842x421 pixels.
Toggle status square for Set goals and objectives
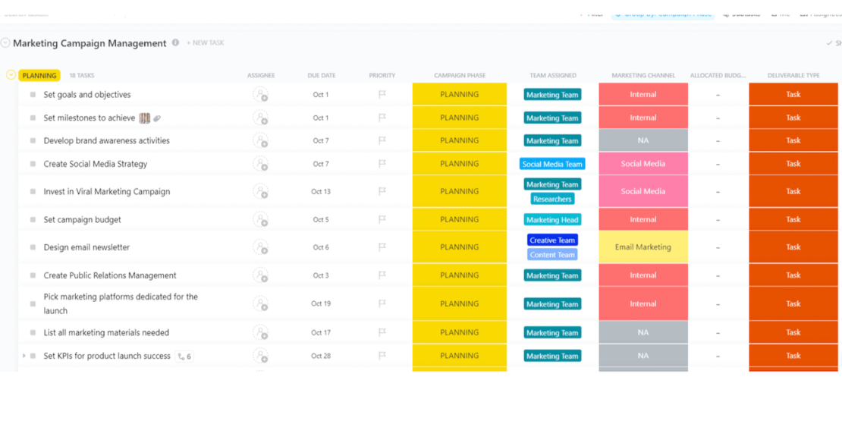33,95
